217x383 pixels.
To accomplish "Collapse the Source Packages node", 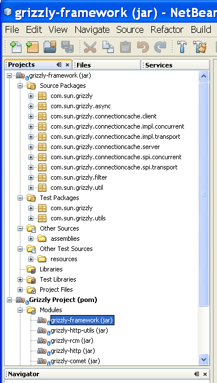I will point(20,86).
